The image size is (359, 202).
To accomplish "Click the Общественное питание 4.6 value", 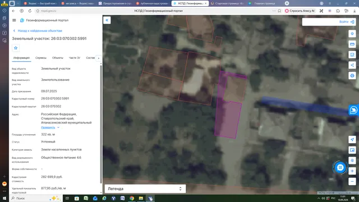I will [x=61, y=158].
